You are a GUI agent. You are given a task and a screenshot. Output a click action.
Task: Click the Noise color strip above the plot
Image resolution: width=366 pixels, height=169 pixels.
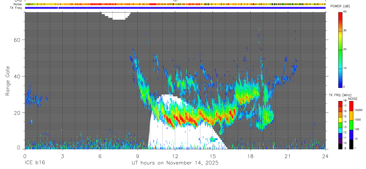pos(175,4)
